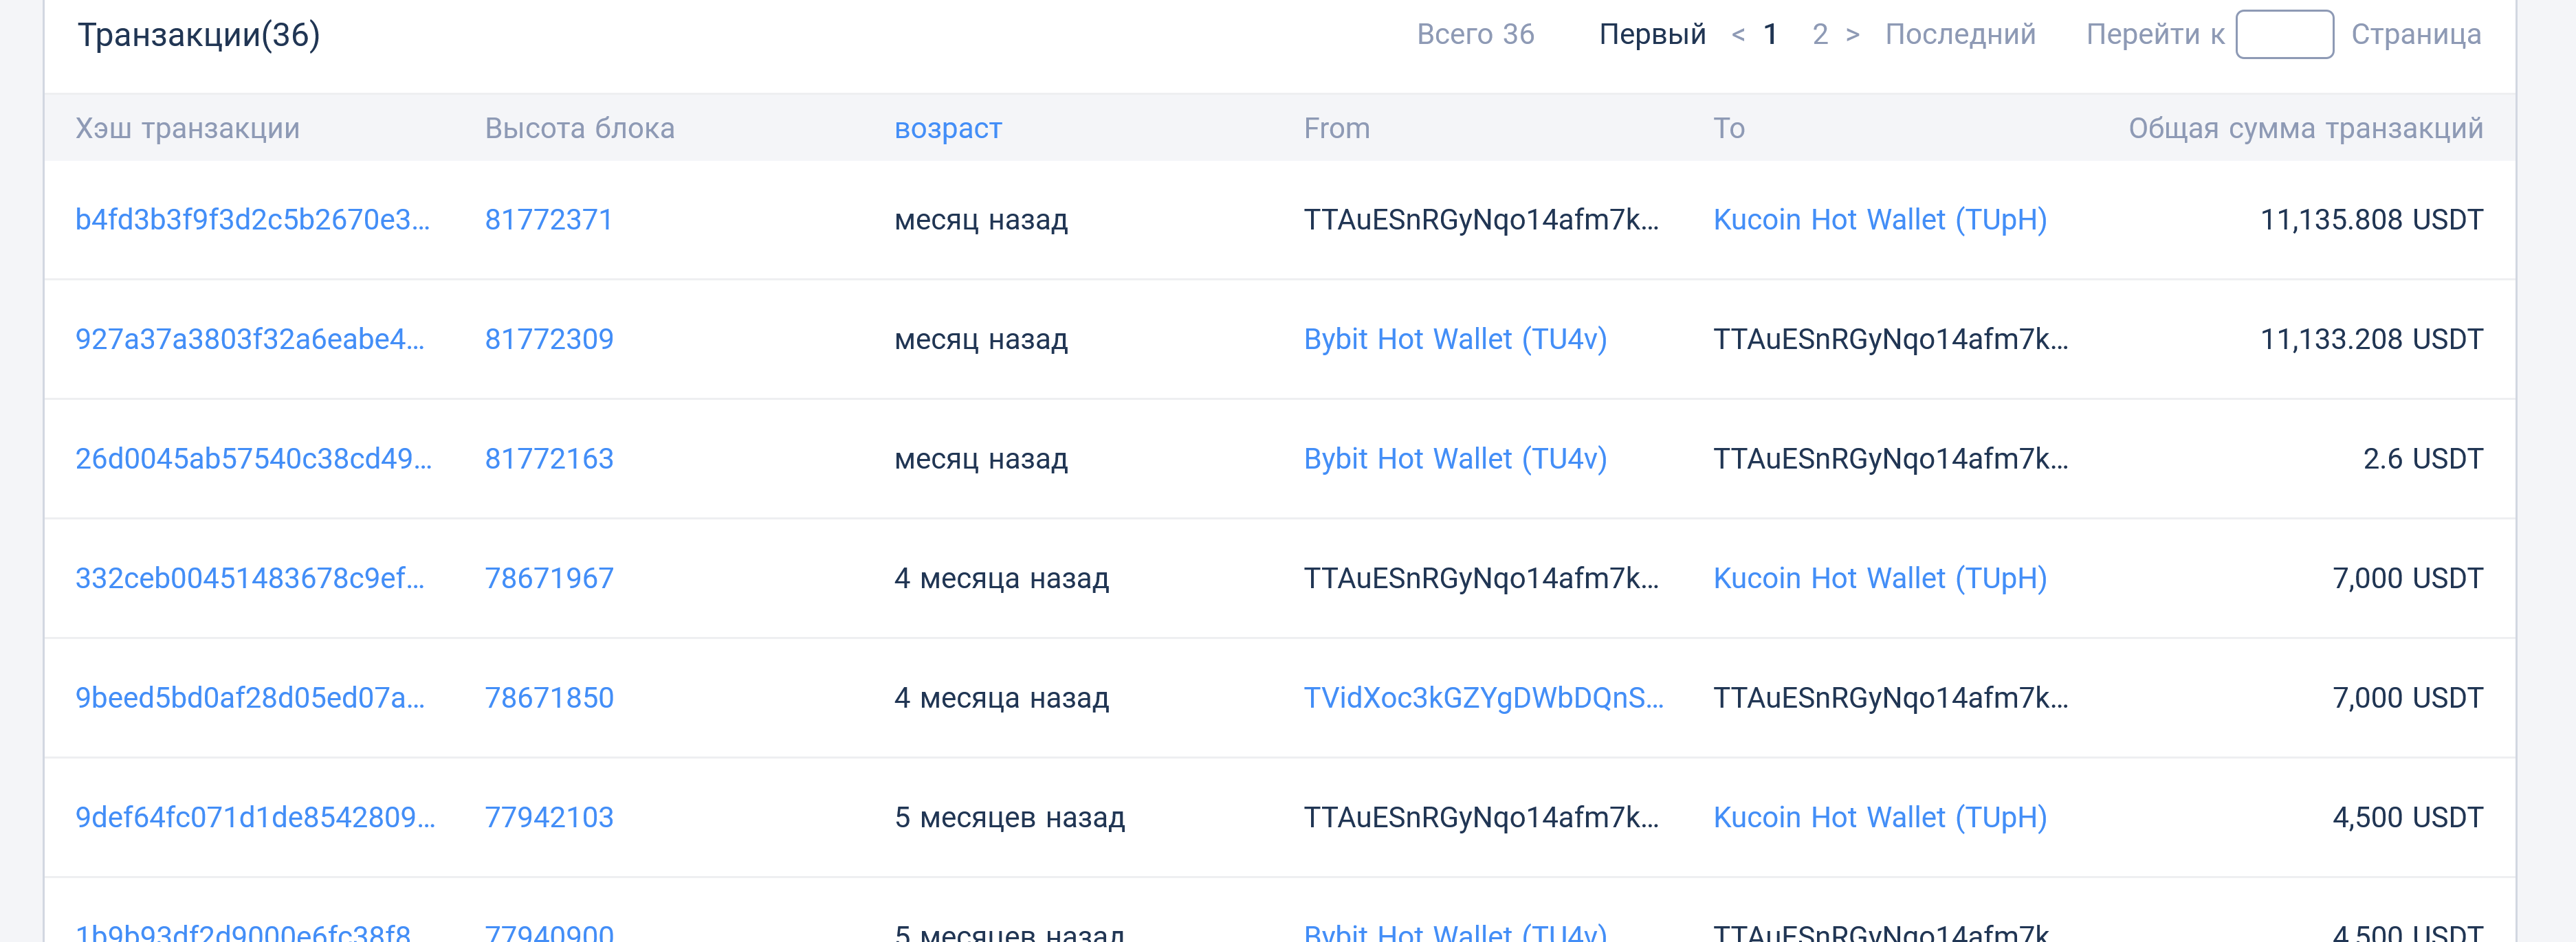Jump to last page via Последний
This screenshot has width=2576, height=942.
click(x=1960, y=35)
